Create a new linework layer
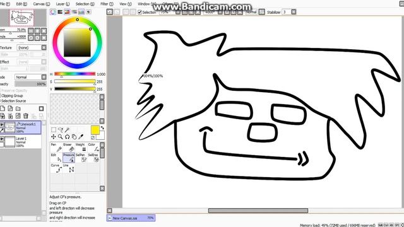404x227 pixels. 10,108
